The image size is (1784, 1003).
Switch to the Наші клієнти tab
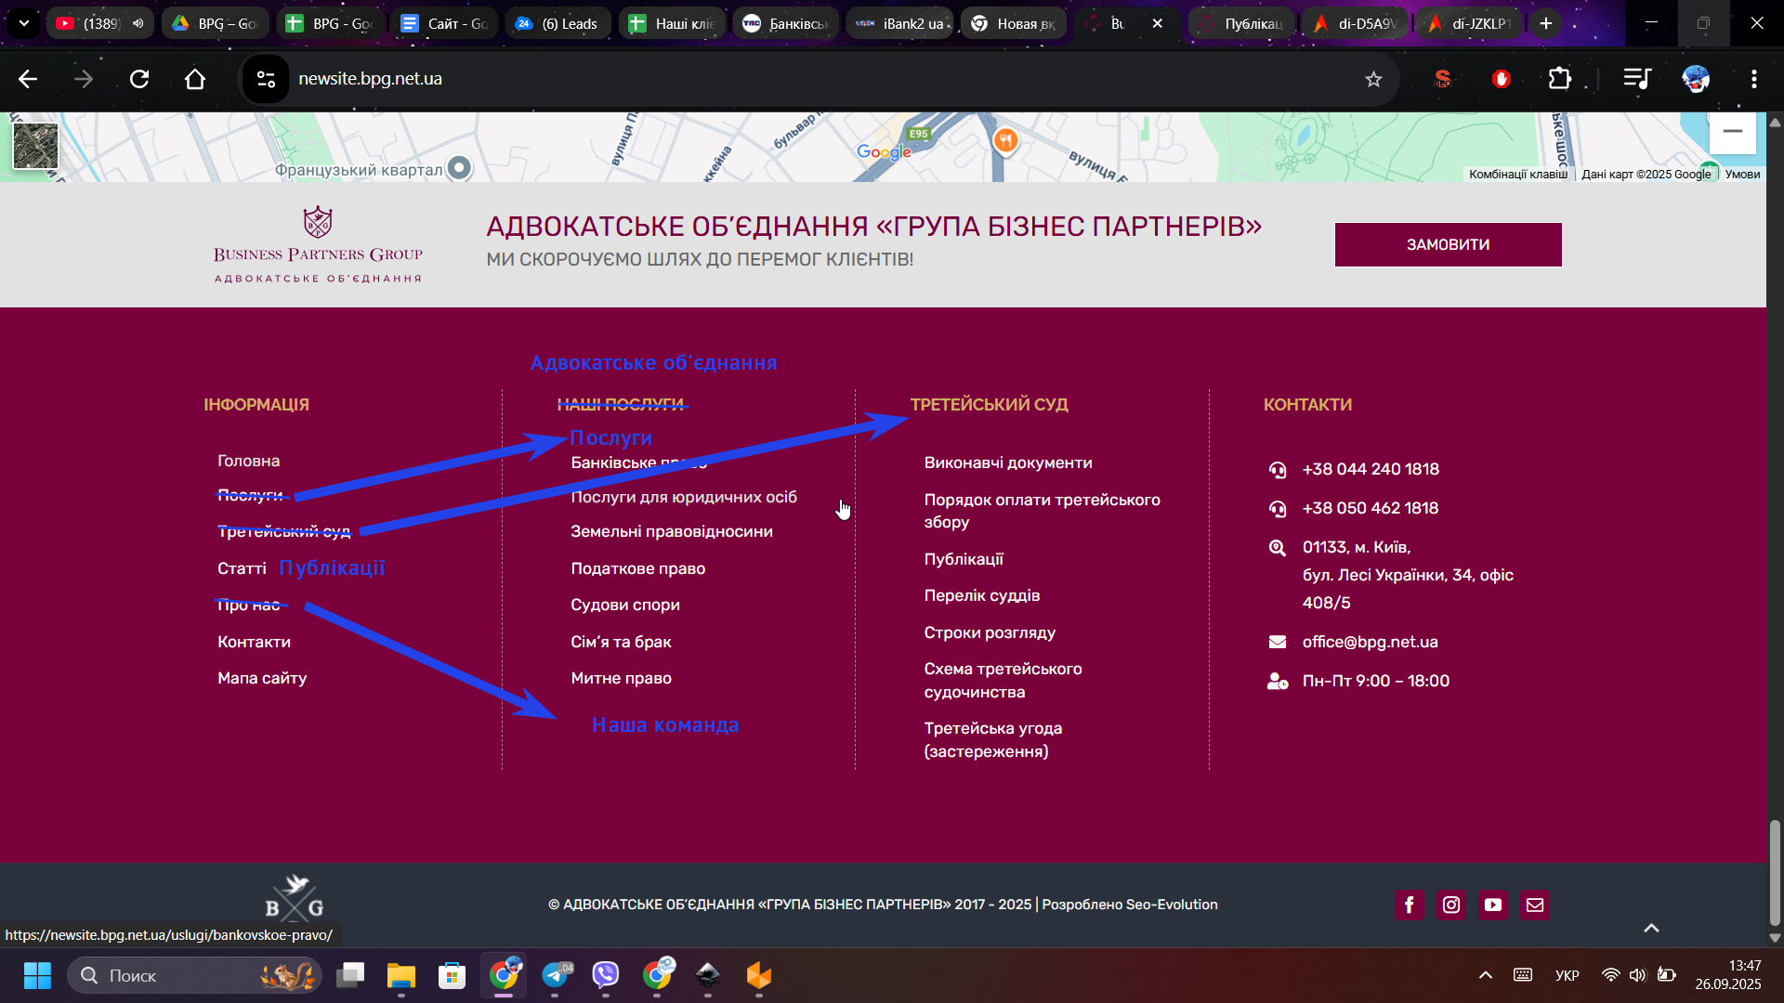(673, 23)
